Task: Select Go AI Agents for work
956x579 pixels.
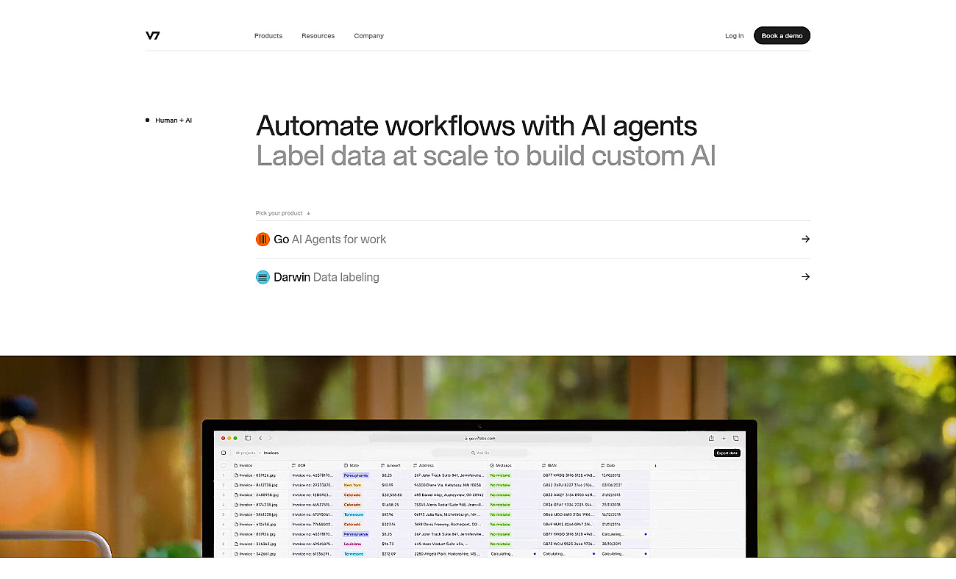Action: coord(533,240)
